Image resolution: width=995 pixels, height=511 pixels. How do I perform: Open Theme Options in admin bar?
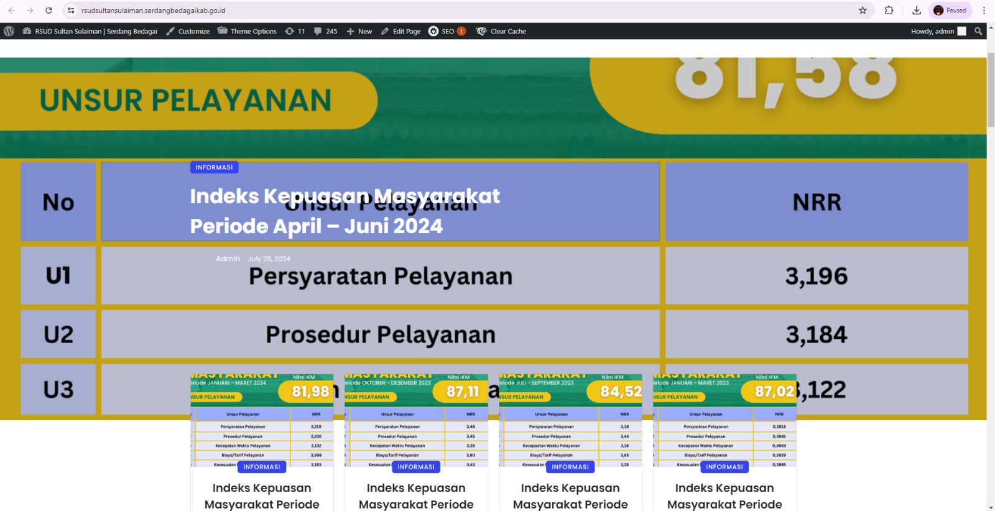247,31
